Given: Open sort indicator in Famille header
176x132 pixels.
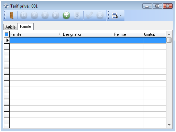Looking at the screenshot, I should click(x=60, y=34).
